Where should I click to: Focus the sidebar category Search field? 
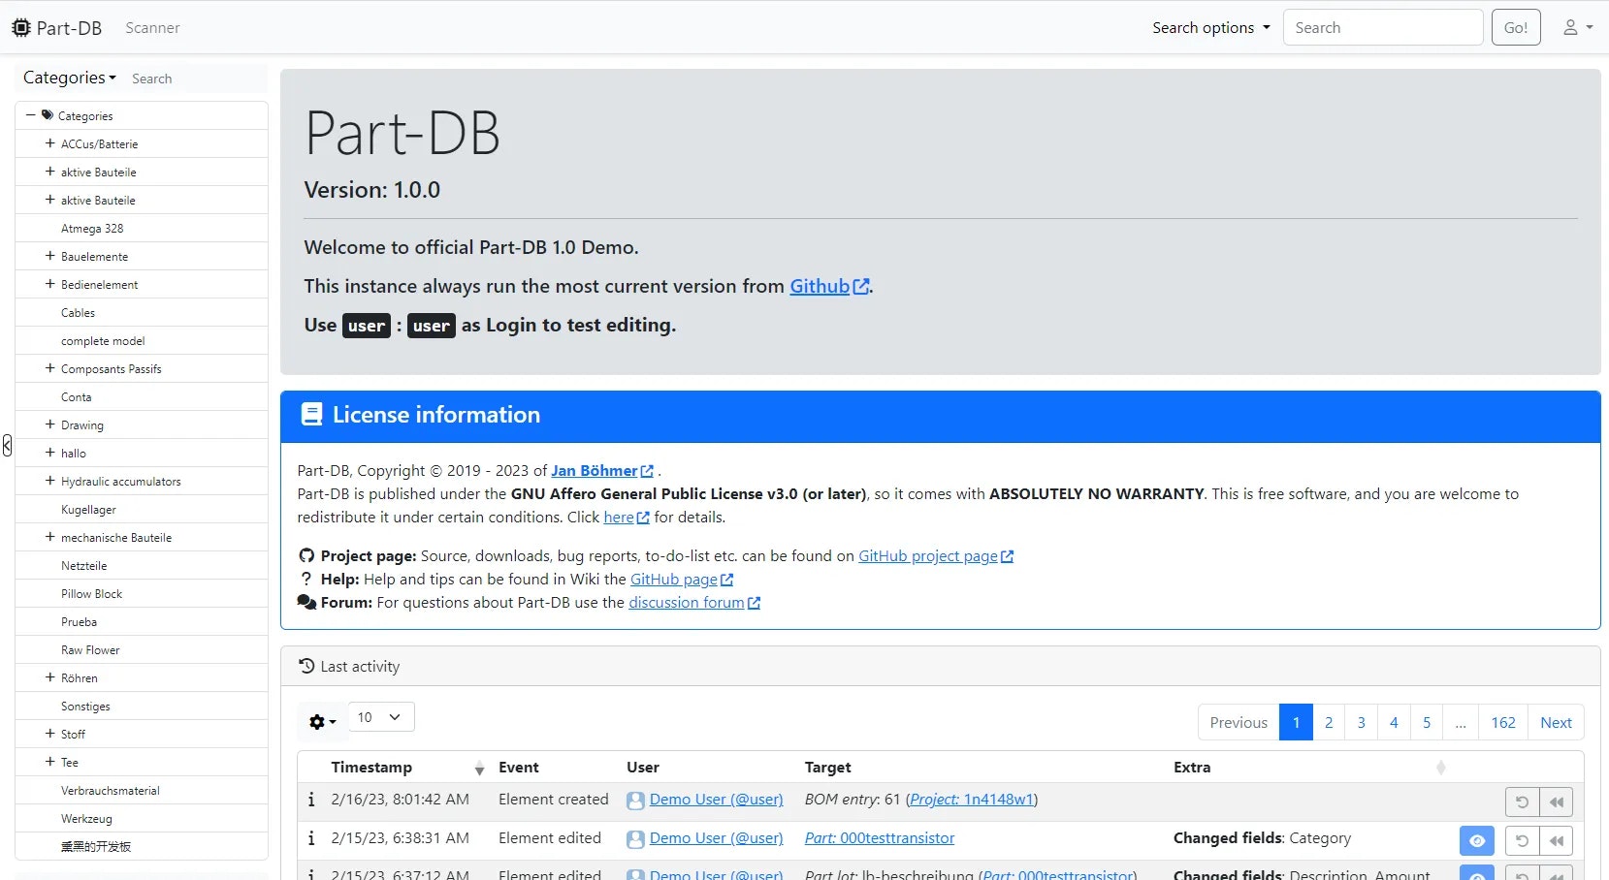click(197, 79)
